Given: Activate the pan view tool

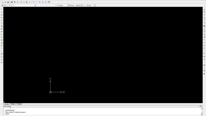Looking at the screenshot, I should tap(40, 2).
